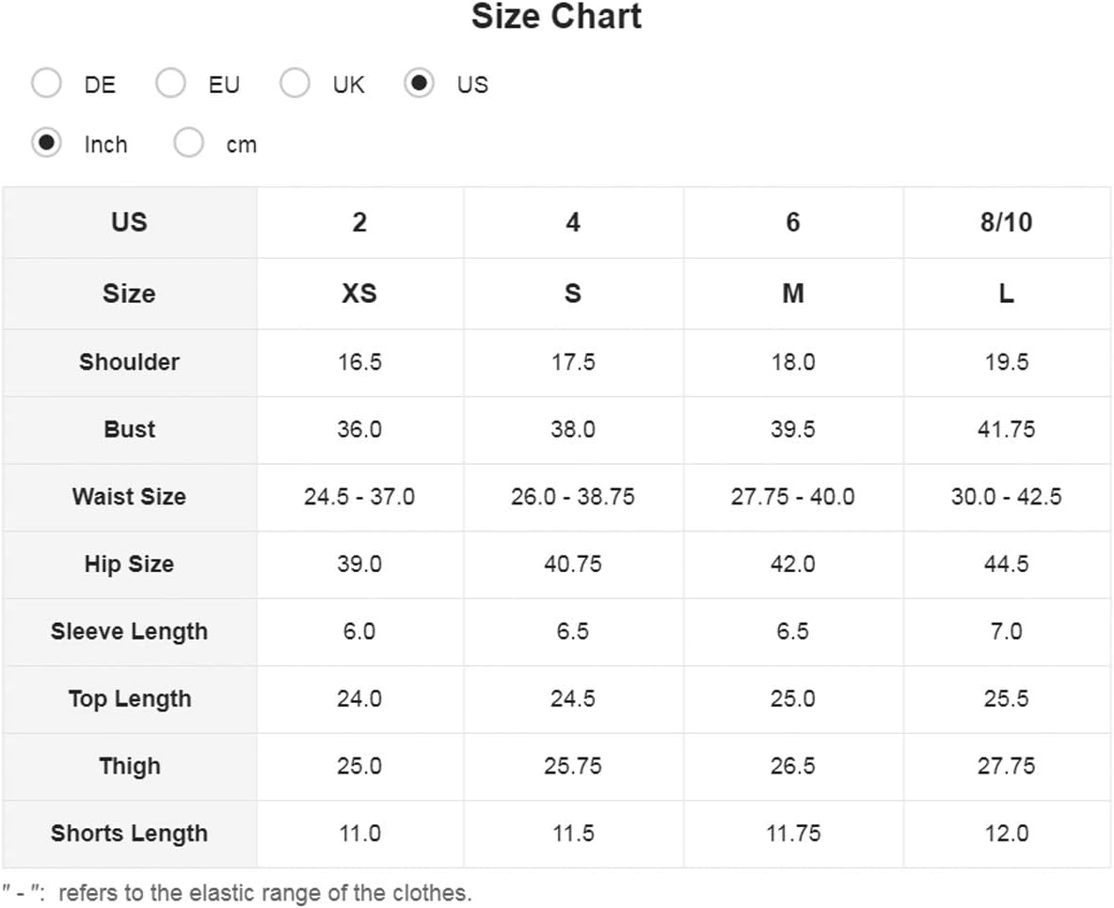Image resolution: width=1114 pixels, height=908 pixels.
Task: Click the Top Length row label
Action: [129, 699]
